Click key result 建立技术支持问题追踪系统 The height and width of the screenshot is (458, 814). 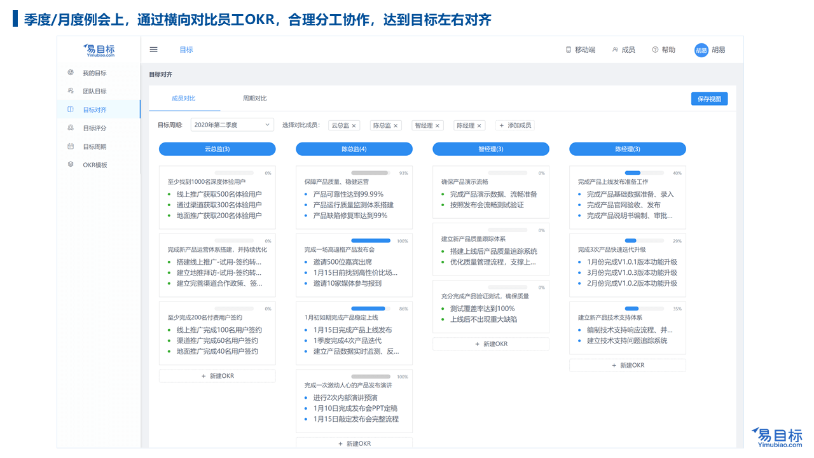(627, 341)
